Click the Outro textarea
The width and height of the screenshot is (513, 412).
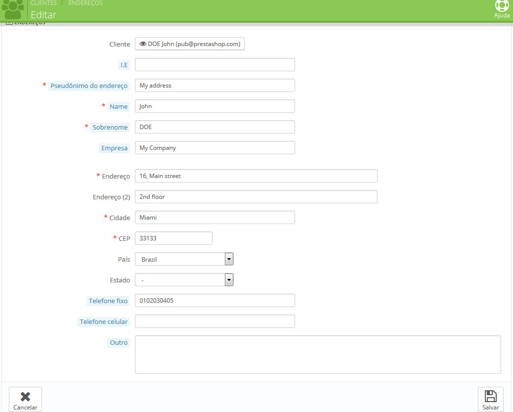[318, 355]
